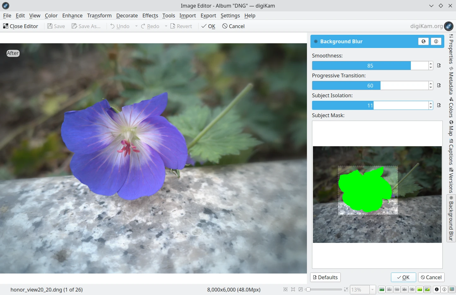Click the Close Editor toolbar icon
The height and width of the screenshot is (295, 456).
[6, 26]
